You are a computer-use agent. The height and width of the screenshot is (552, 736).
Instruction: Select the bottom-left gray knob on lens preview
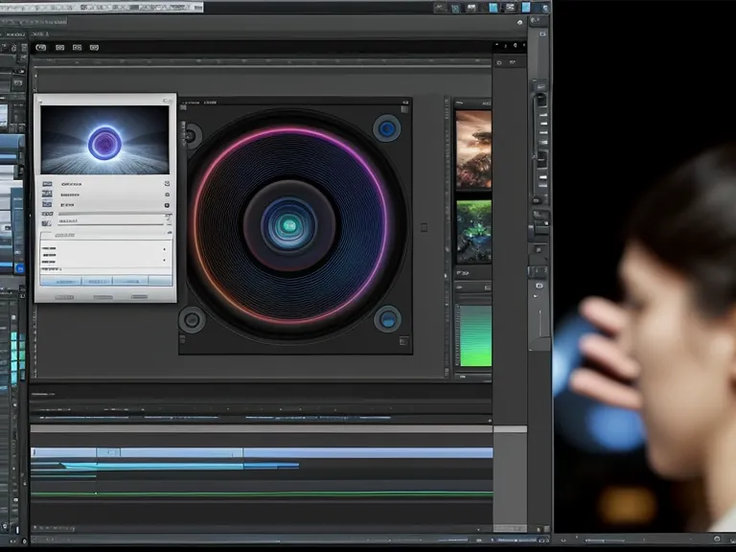(x=192, y=320)
